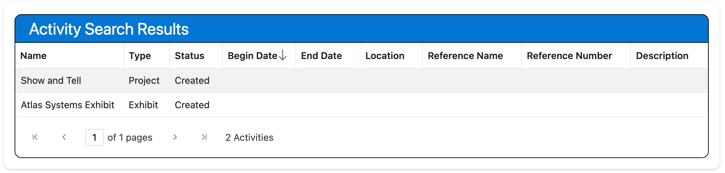
Task: Go to the first page of results
Action: tap(35, 137)
